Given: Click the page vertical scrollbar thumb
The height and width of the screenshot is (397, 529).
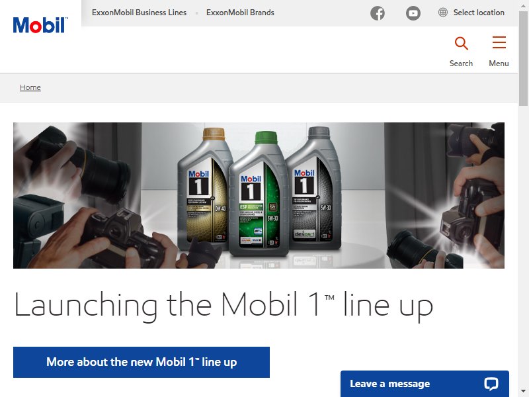Looking at the screenshot, I should (x=523, y=58).
